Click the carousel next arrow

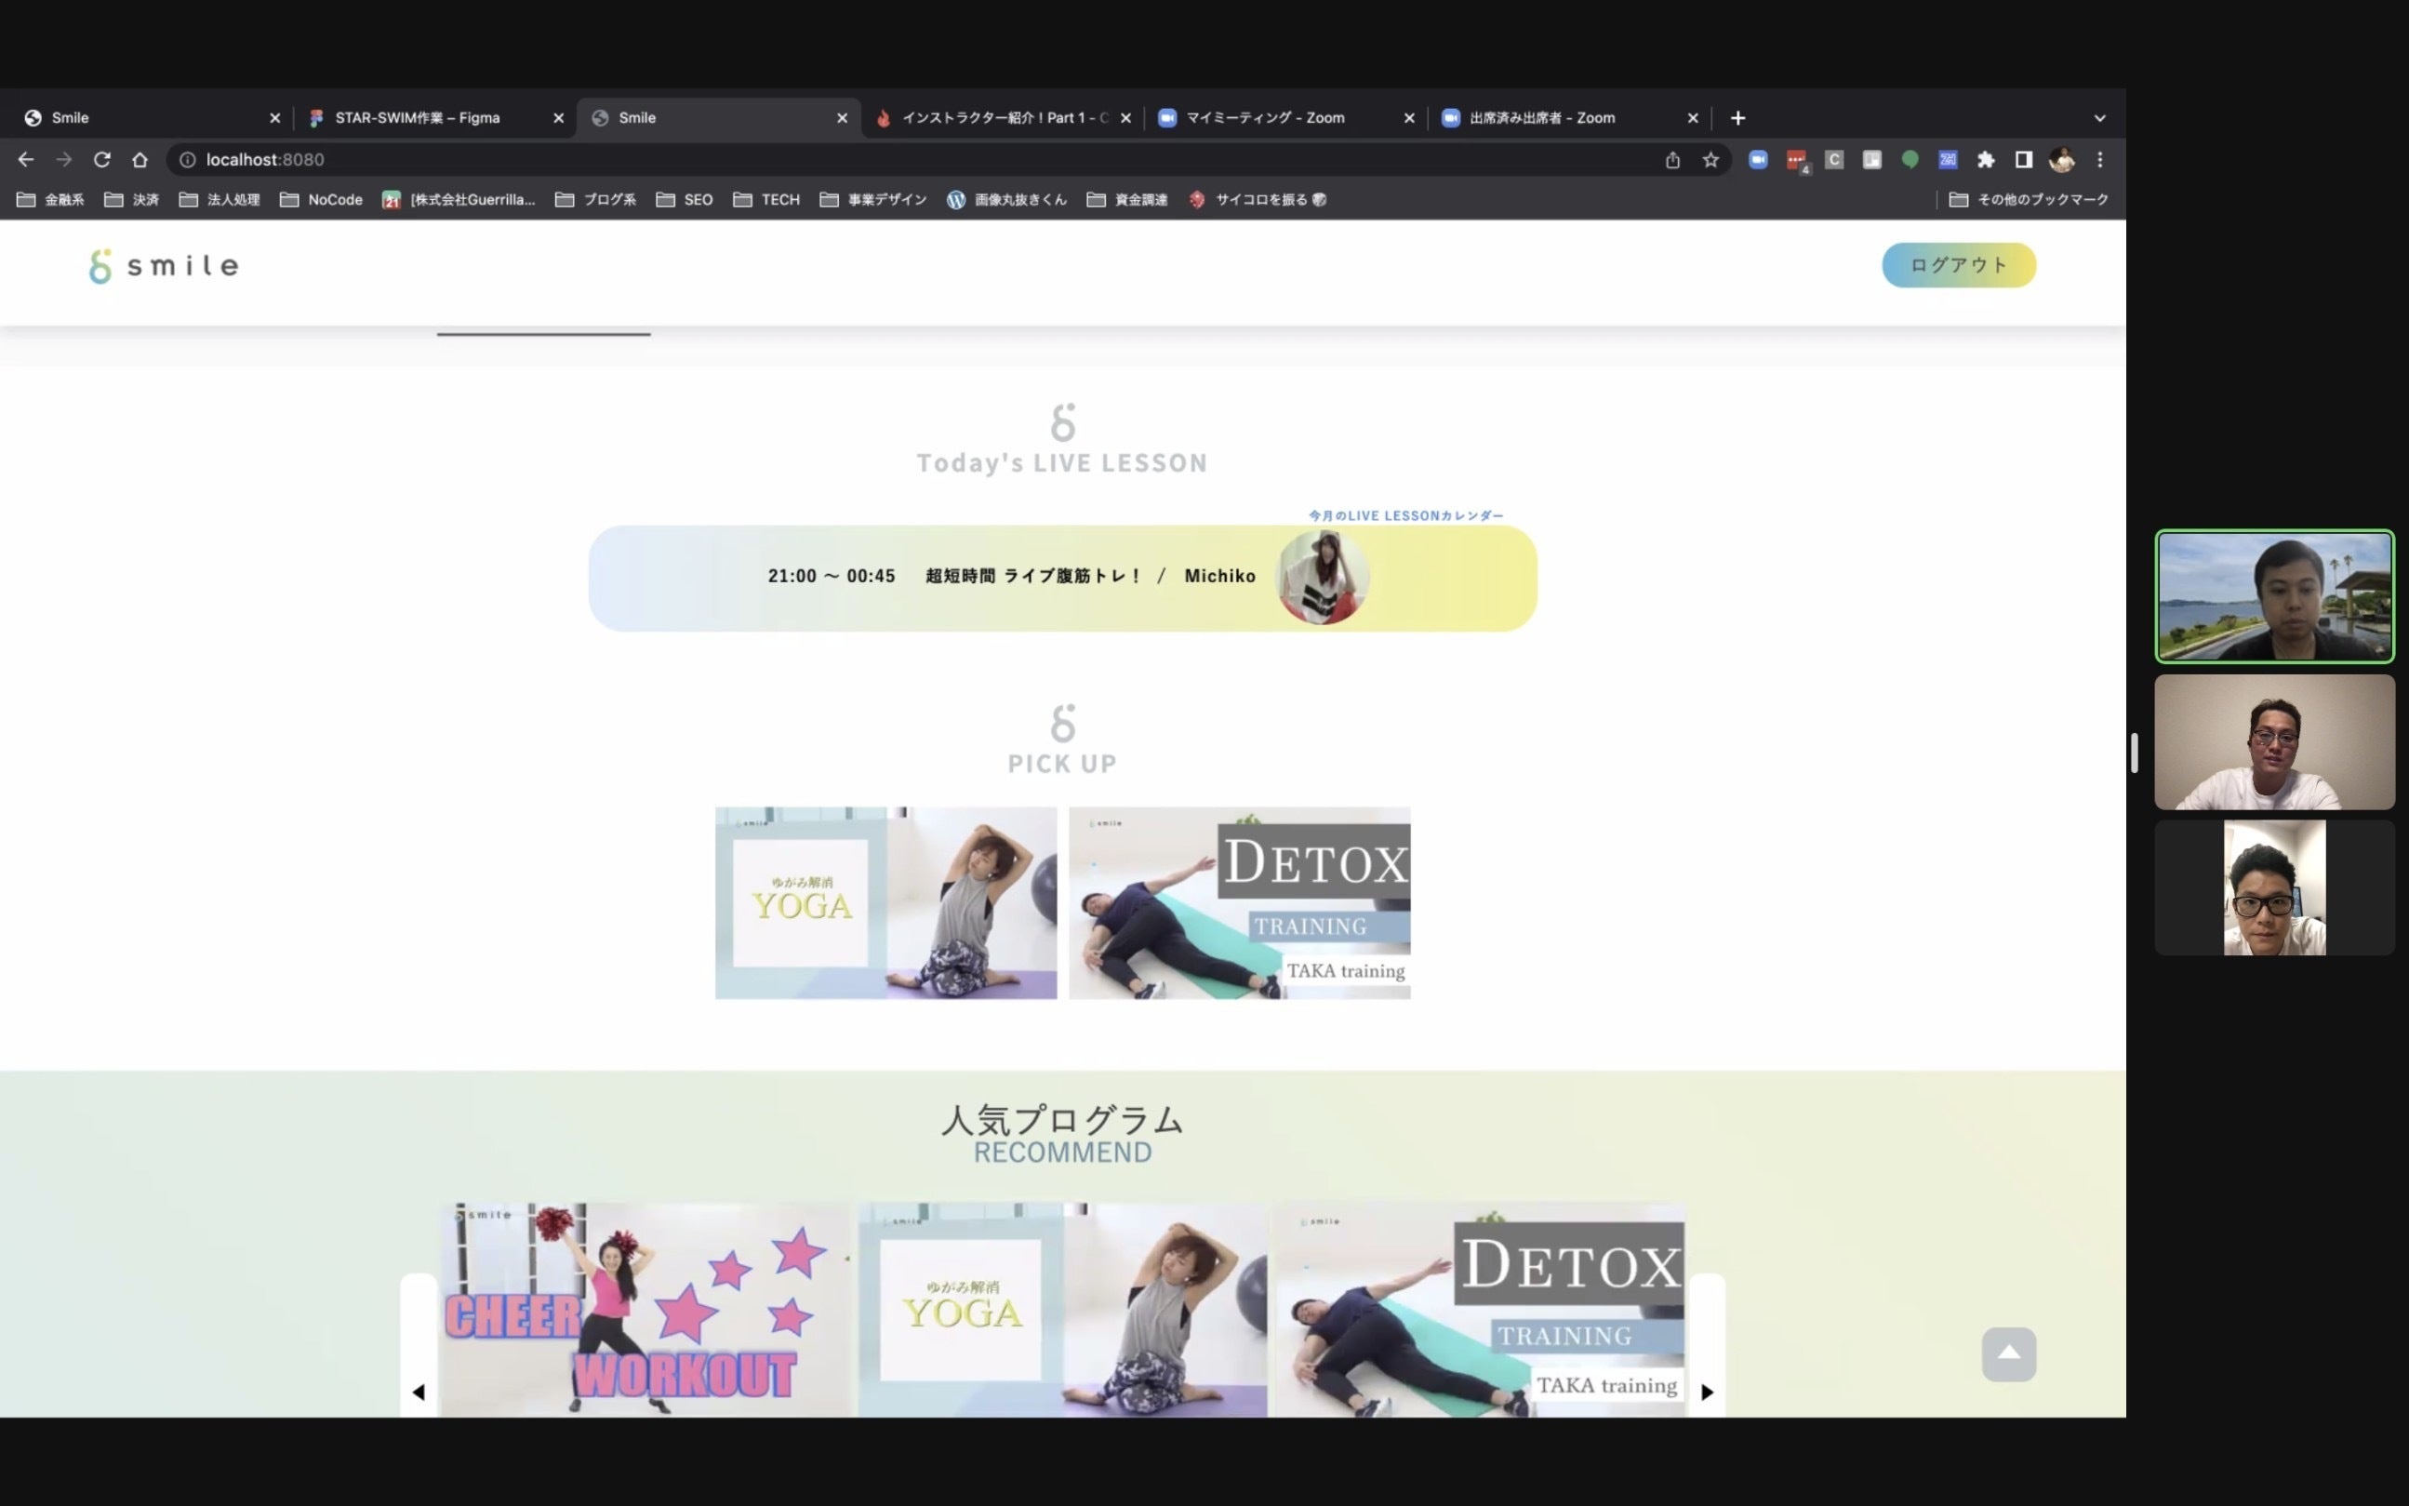pyautogui.click(x=1706, y=1392)
